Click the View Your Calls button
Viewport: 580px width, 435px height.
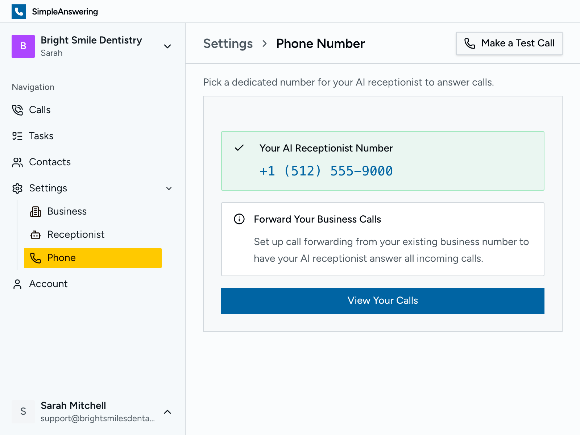tap(382, 301)
